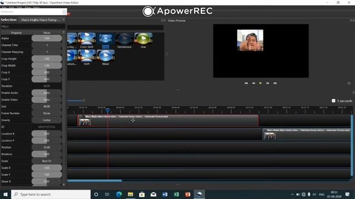Screen dimensions: 355x199
Task: Open Excel from the taskbar
Action: [x=176, y=194]
